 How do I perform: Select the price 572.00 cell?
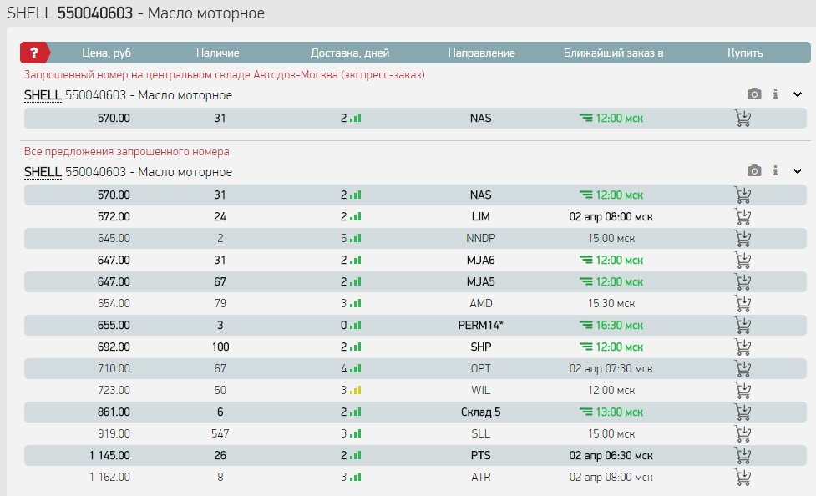114,216
